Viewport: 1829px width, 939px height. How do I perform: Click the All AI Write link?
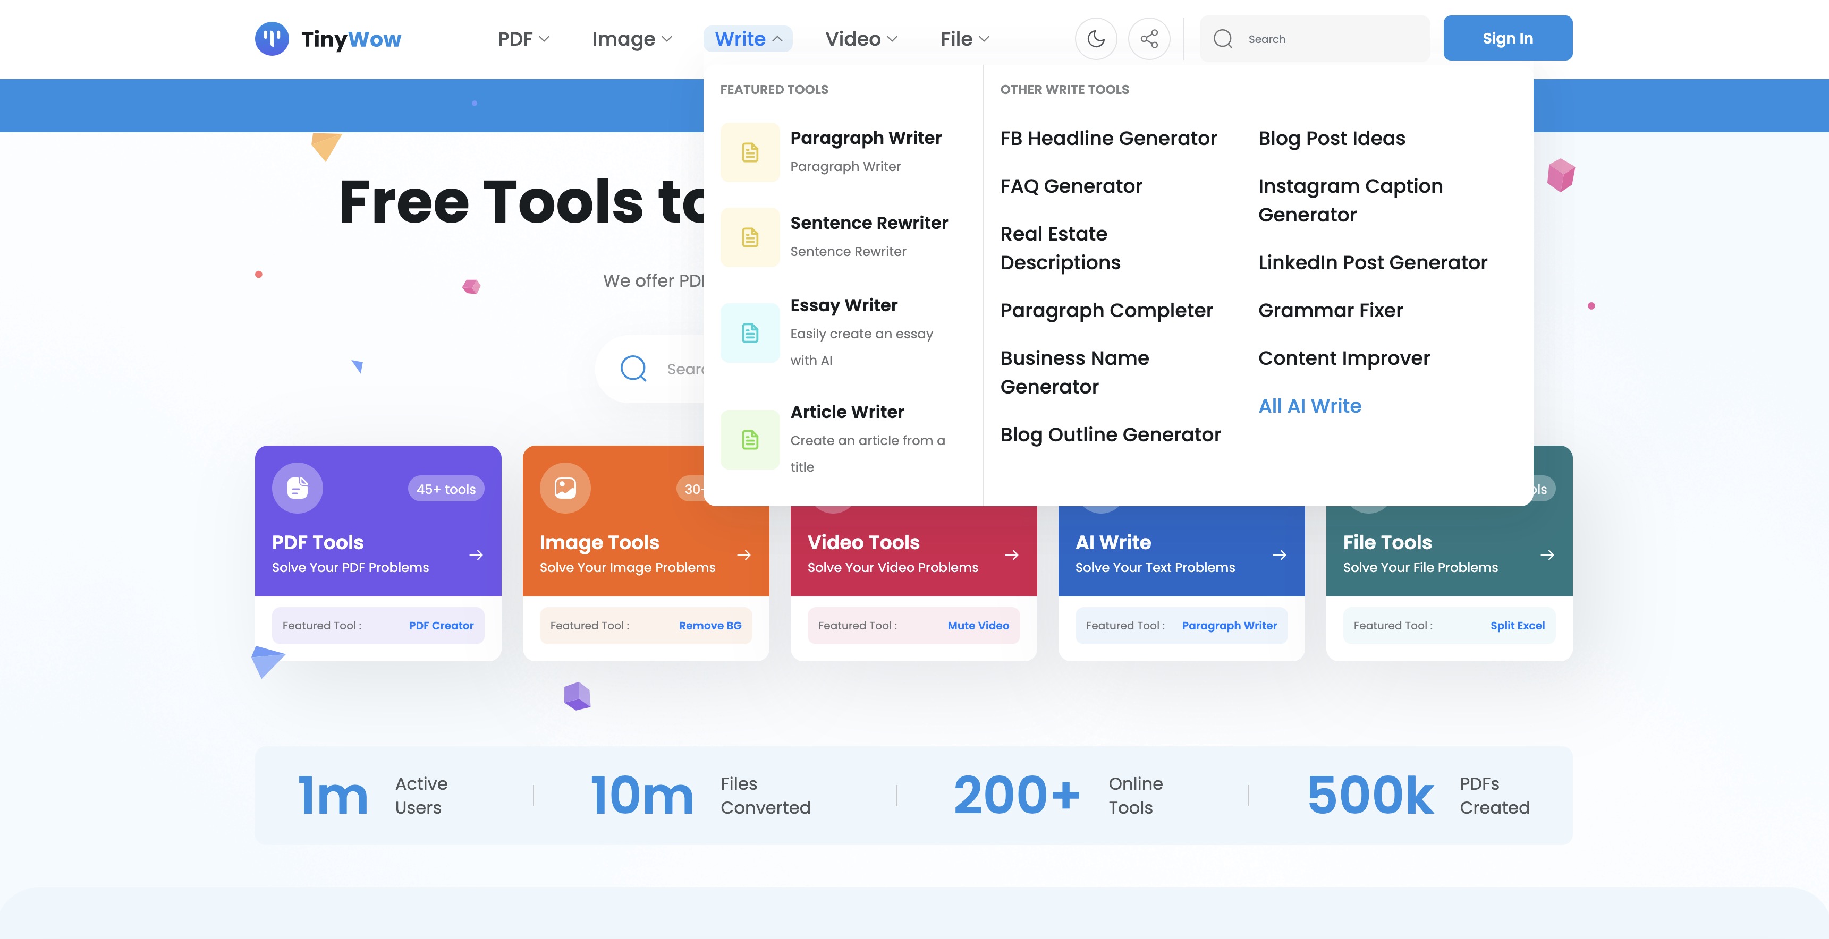point(1309,406)
